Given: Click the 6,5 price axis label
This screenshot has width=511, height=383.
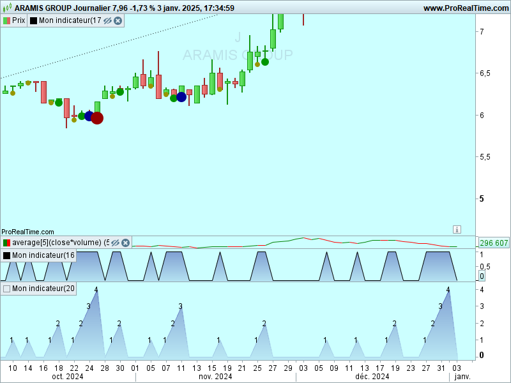Looking at the screenshot, I should [x=485, y=73].
